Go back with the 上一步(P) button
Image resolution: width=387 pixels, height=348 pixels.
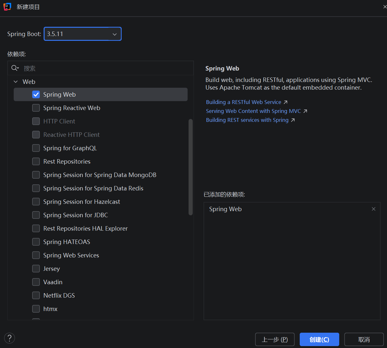tap(275, 339)
